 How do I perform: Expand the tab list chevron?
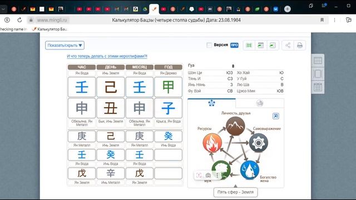pyautogui.click(x=3, y=9)
